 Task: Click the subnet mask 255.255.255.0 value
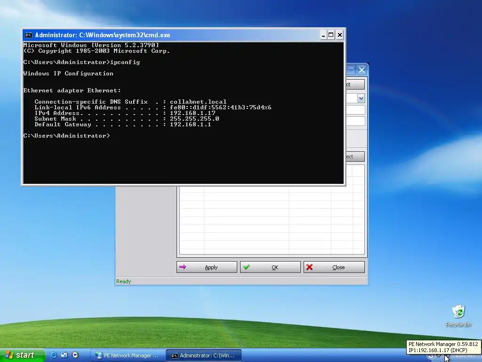[x=194, y=118]
